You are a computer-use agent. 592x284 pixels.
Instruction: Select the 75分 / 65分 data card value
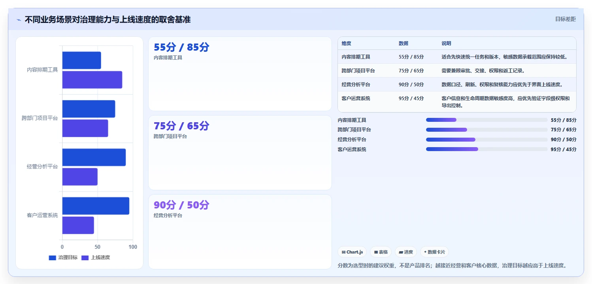181,126
